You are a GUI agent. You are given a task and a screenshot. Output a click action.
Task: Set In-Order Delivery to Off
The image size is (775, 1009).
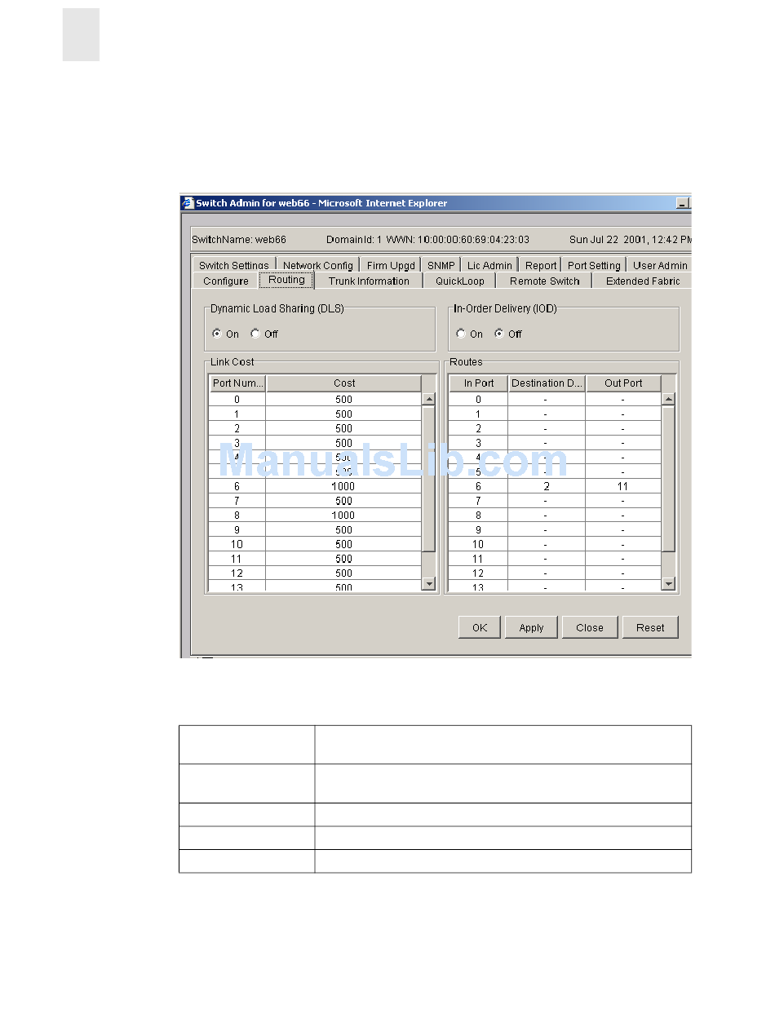tap(499, 334)
